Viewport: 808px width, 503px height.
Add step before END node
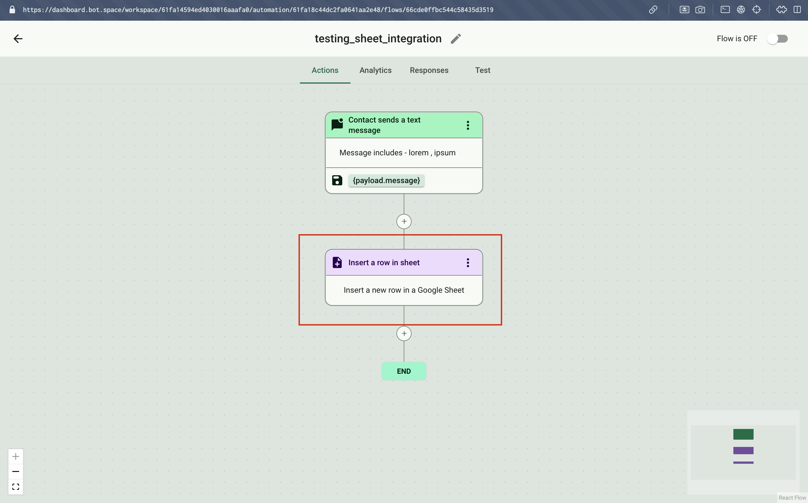click(x=404, y=333)
